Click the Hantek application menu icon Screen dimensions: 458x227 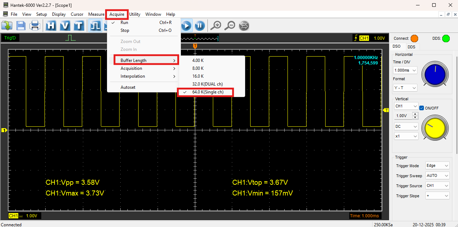click(x=5, y=14)
